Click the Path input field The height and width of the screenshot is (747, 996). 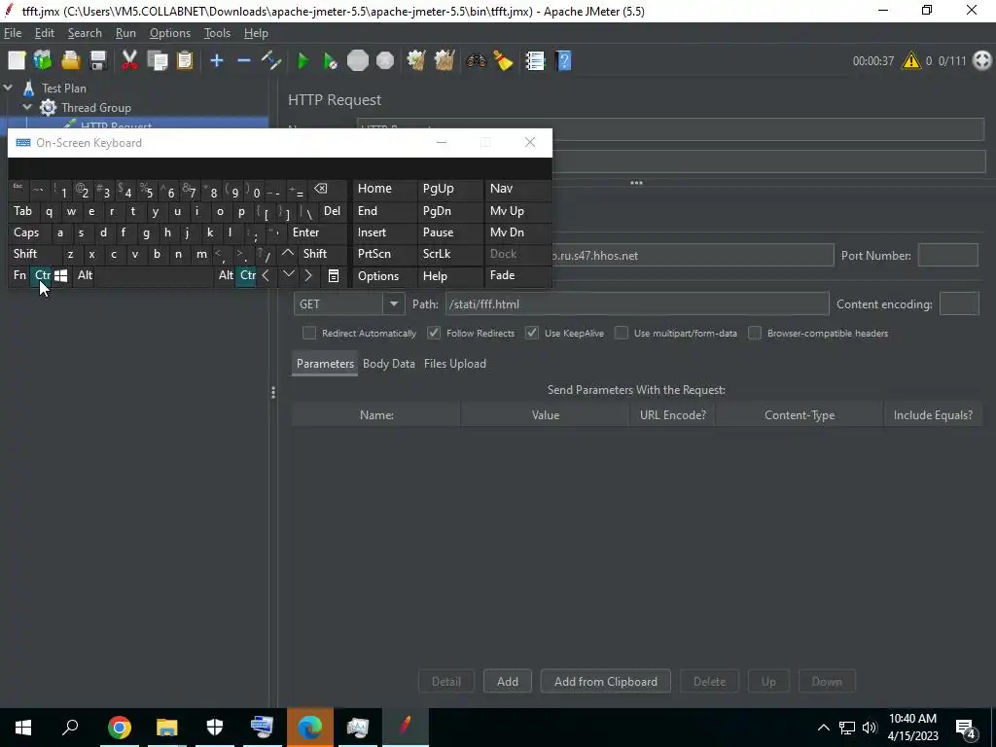click(637, 303)
